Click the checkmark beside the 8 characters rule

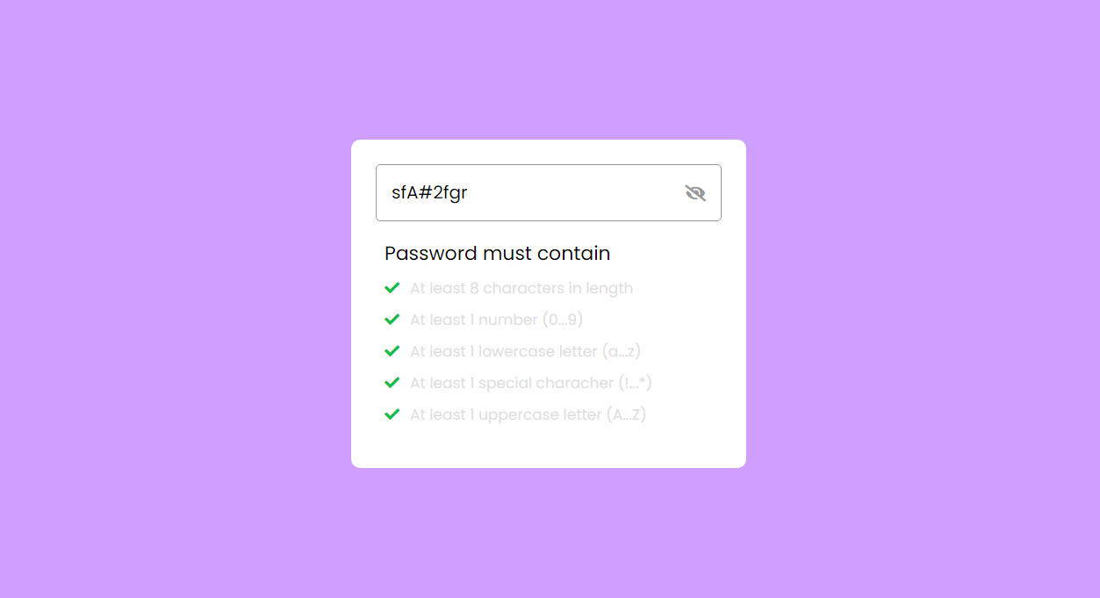click(392, 287)
